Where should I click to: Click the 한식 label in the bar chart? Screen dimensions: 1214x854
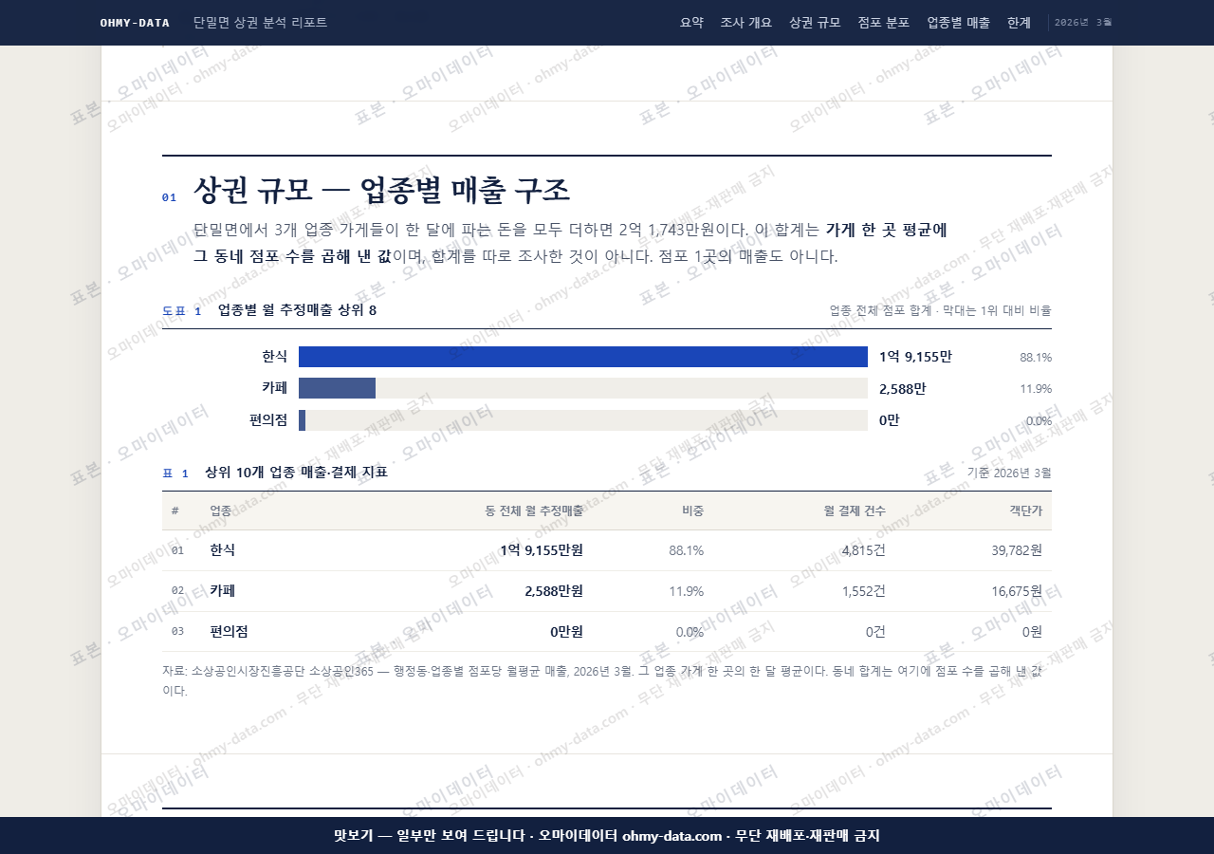pos(275,357)
